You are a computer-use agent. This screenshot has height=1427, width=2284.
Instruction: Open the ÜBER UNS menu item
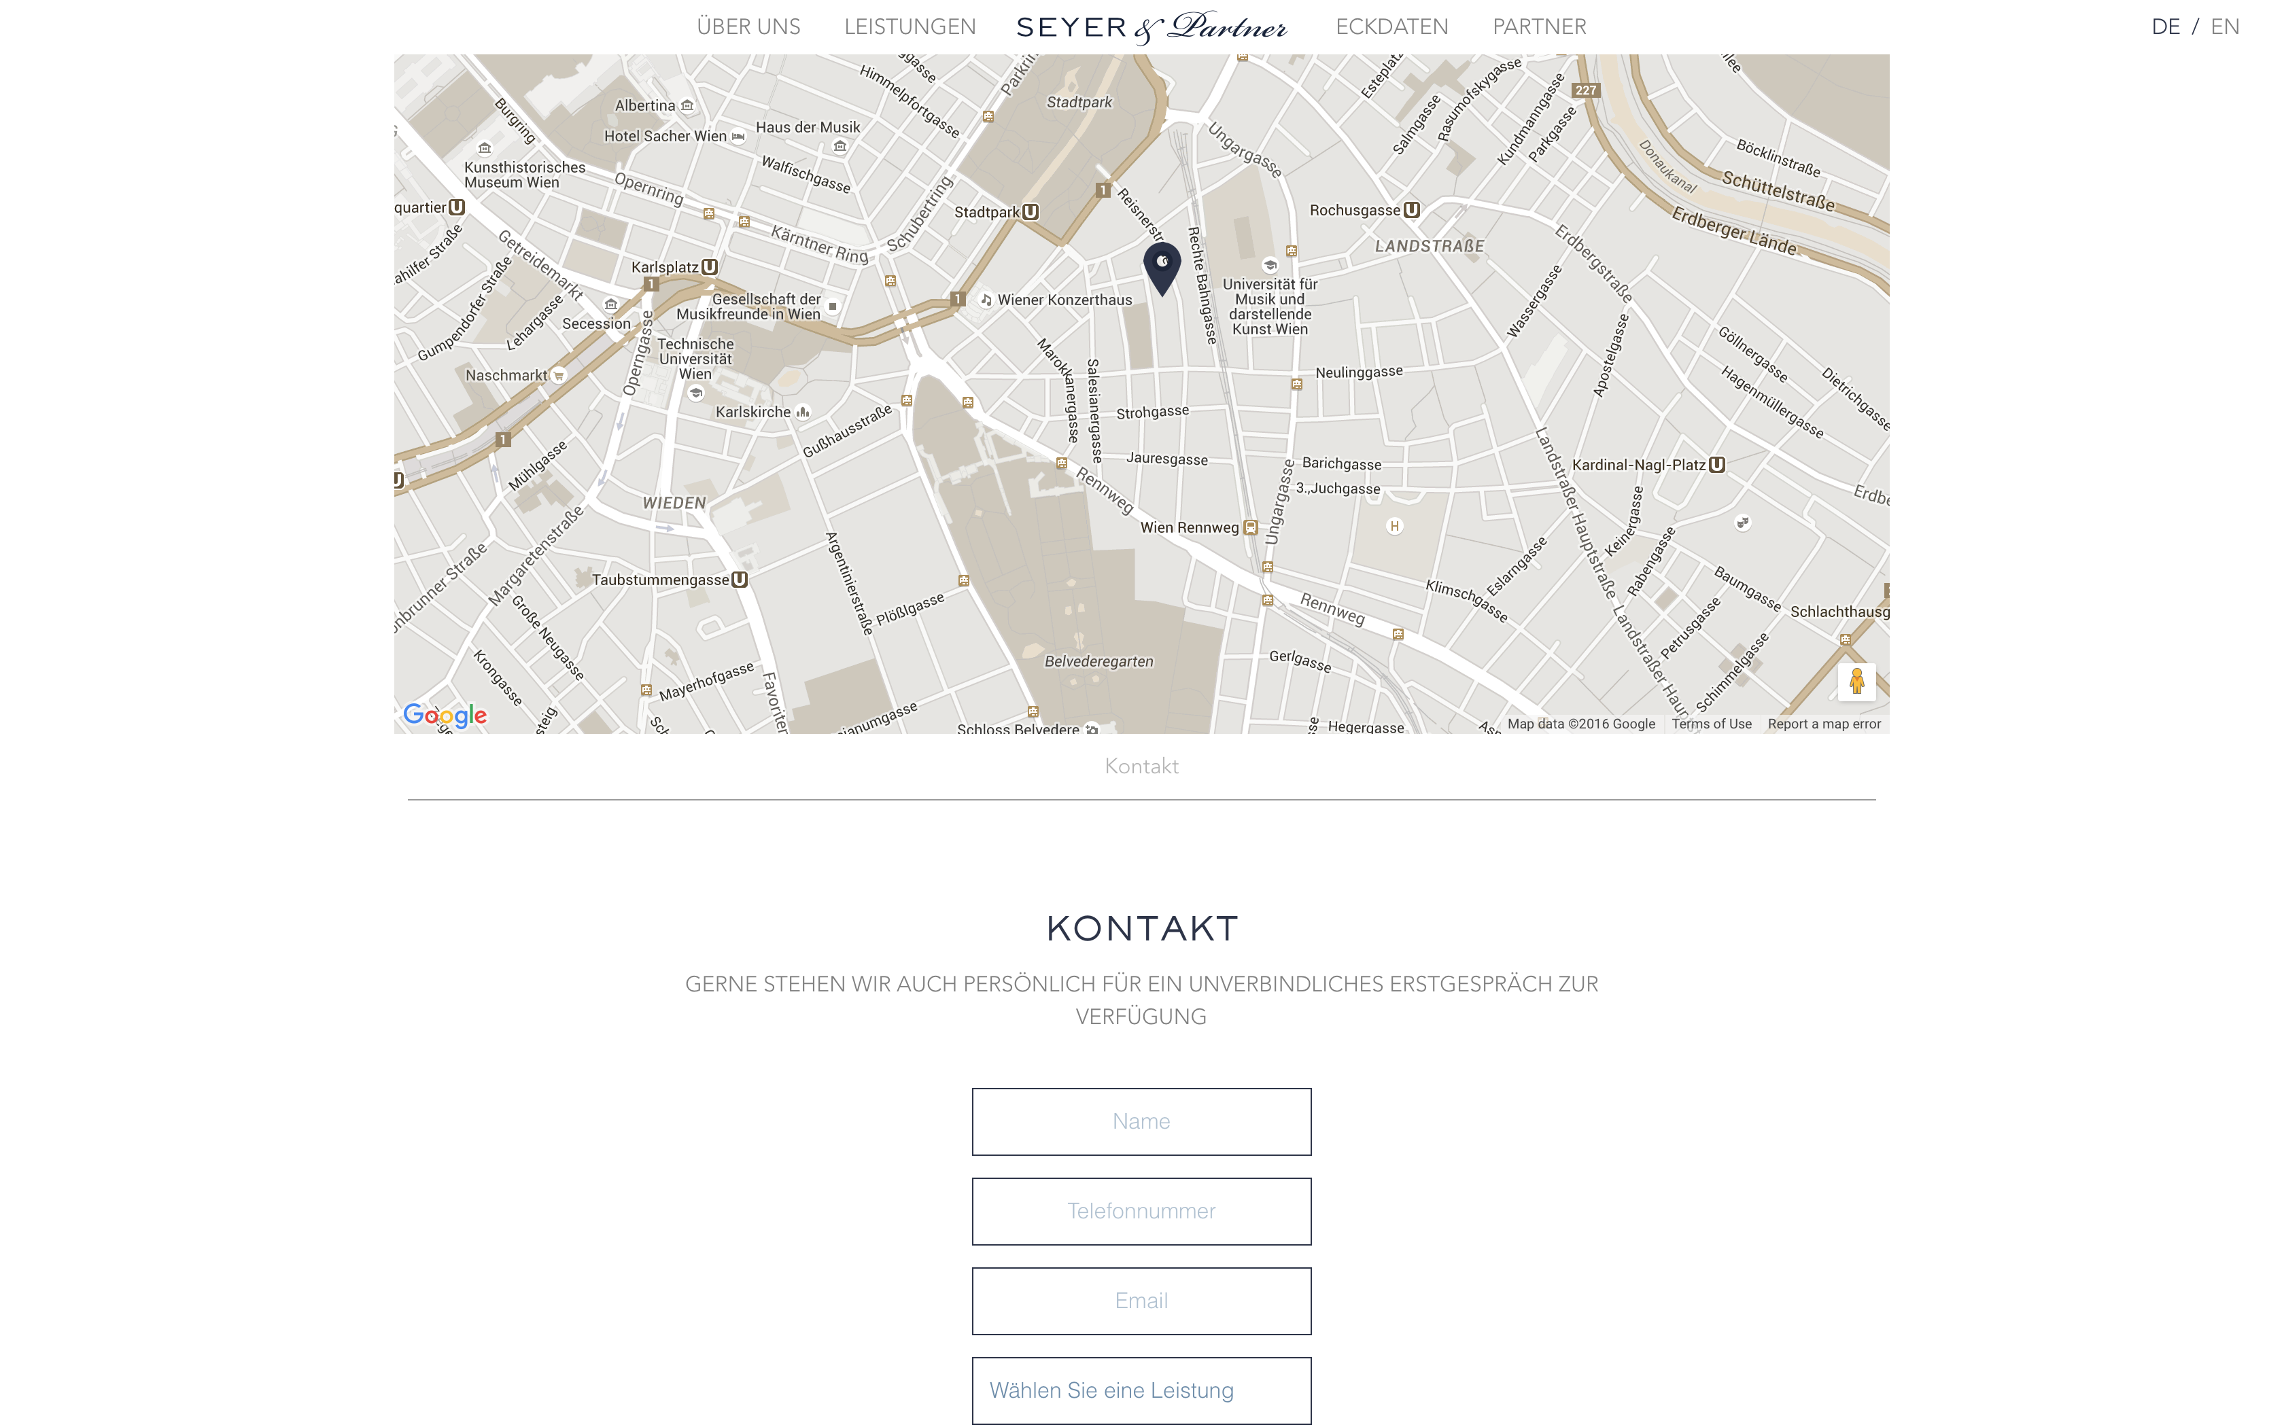(748, 27)
